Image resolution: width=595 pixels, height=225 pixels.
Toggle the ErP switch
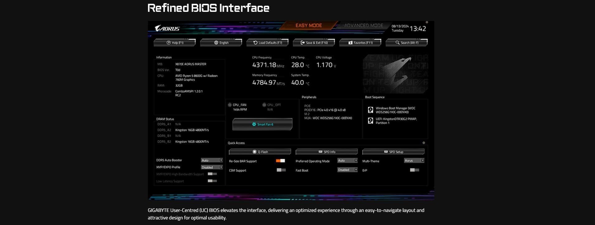(414, 170)
